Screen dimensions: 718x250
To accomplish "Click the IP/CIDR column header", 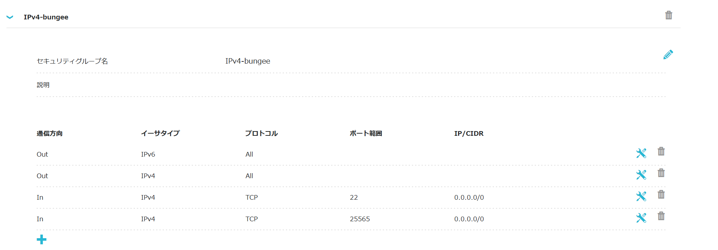I will [469, 134].
